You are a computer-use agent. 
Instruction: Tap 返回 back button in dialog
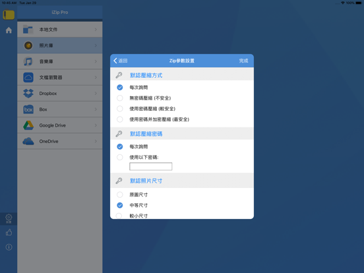(120, 61)
